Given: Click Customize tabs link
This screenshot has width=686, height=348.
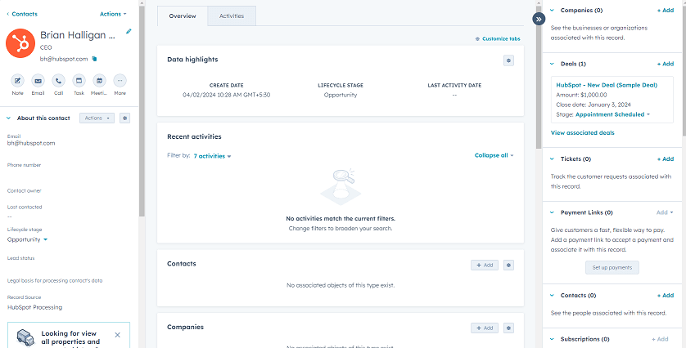Looking at the screenshot, I should (x=498, y=39).
